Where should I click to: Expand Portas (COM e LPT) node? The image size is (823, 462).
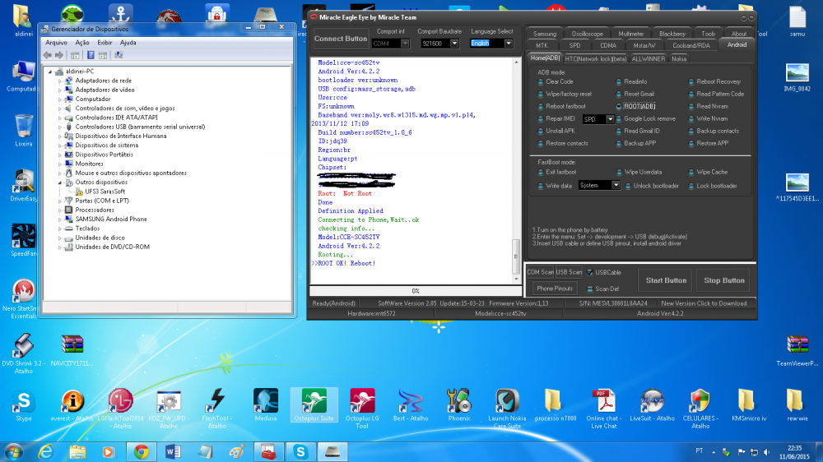60,201
